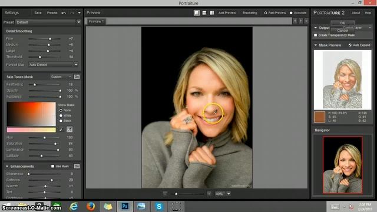The height and width of the screenshot is (212, 377).
Task: Select Fast Preview mode
Action: [x=266, y=13]
